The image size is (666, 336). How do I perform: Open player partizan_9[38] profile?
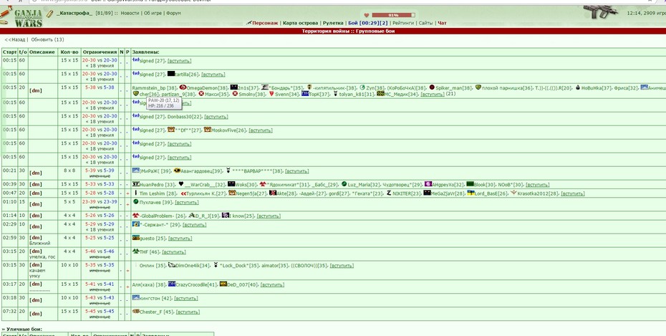(178, 95)
